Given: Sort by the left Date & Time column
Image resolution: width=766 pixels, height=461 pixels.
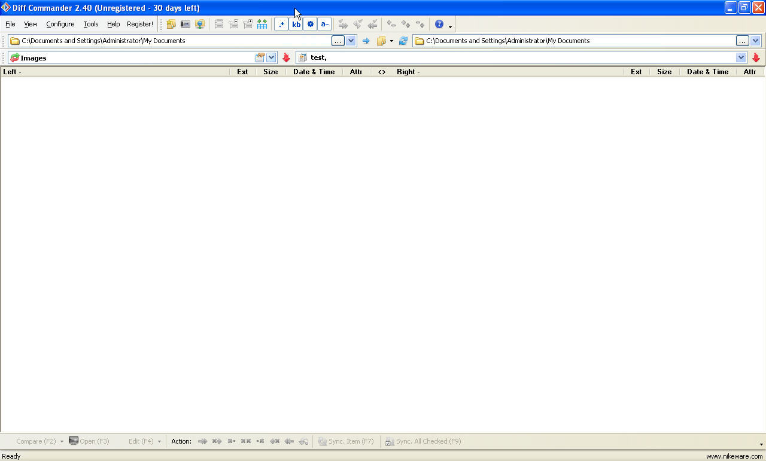Looking at the screenshot, I should coord(314,72).
